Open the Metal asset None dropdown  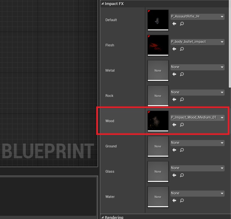click(x=198, y=67)
